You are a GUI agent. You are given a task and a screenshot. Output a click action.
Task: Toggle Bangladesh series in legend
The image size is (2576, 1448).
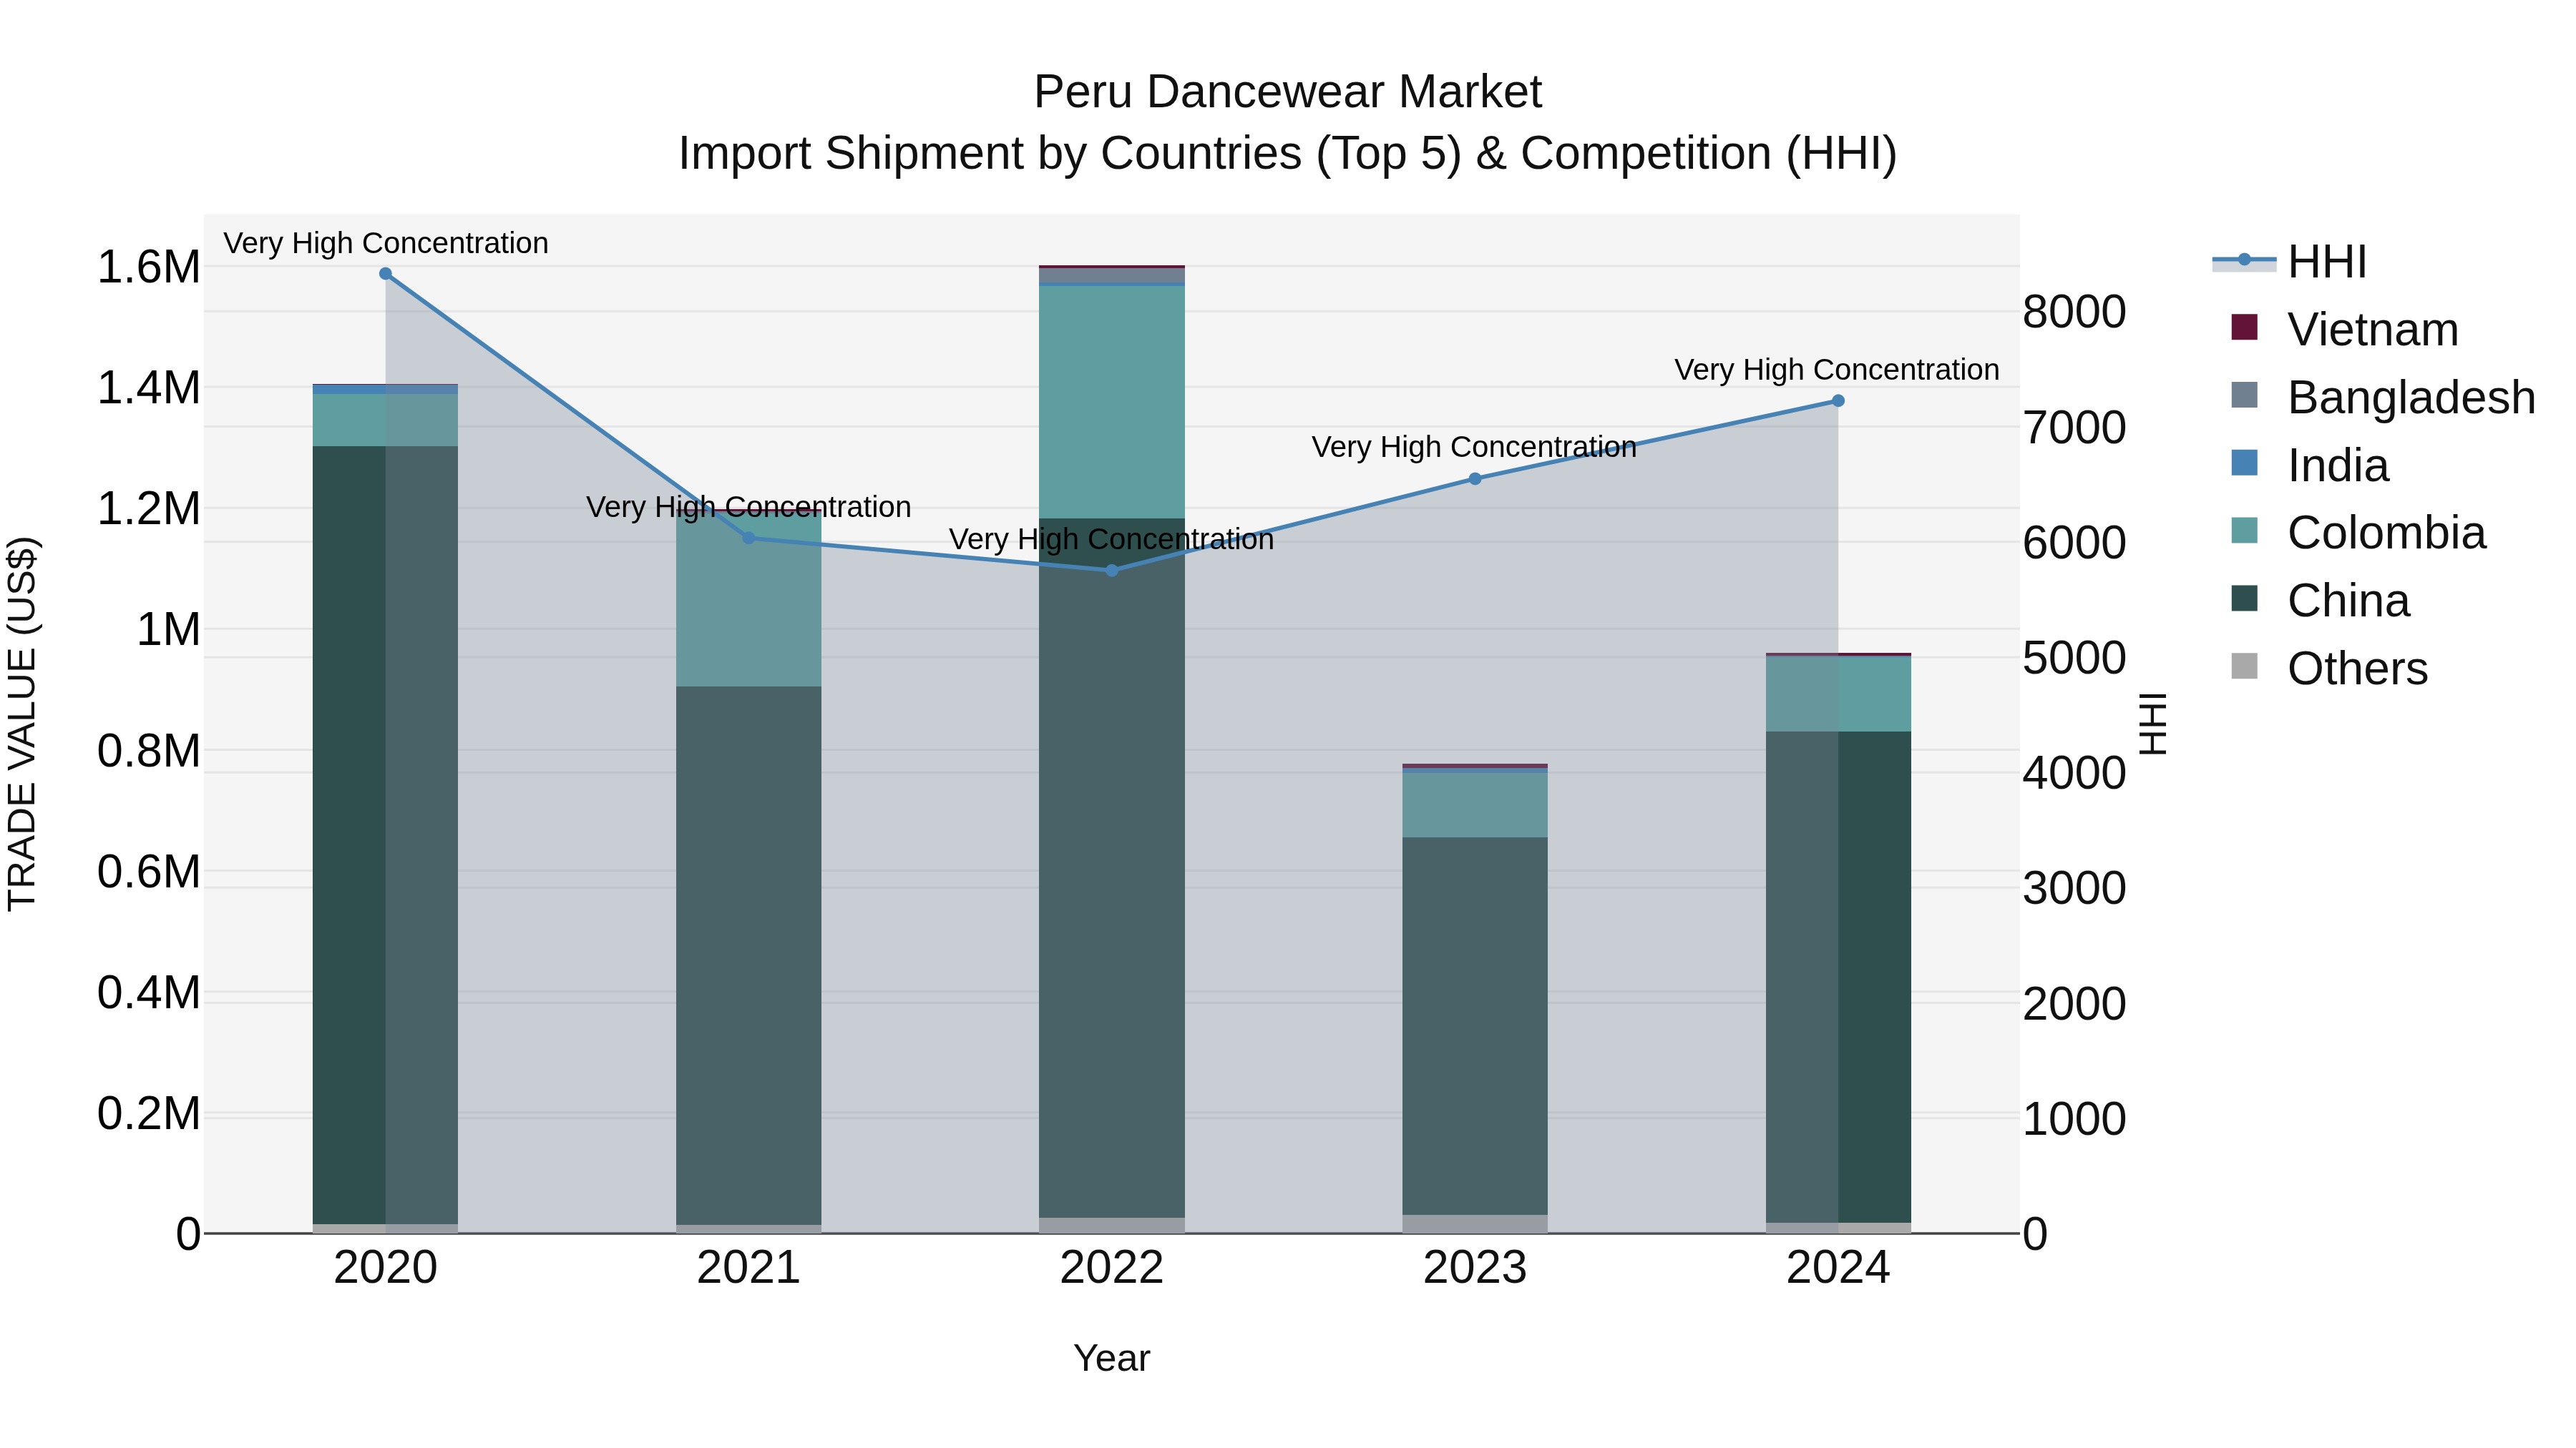click(2383, 397)
